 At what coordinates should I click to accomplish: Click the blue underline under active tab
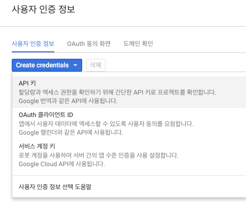tap(33, 52)
